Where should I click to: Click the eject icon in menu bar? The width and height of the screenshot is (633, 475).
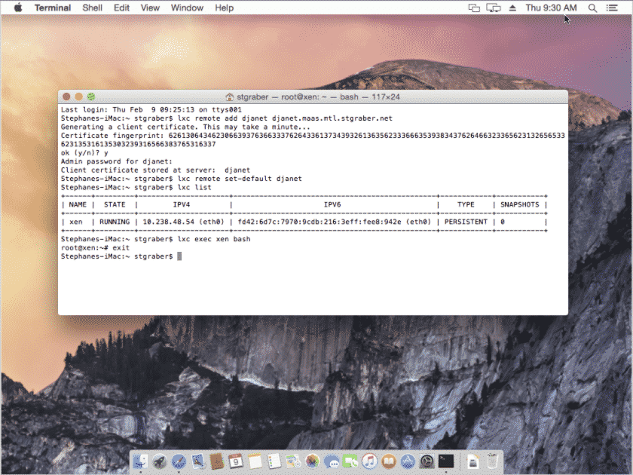point(512,8)
